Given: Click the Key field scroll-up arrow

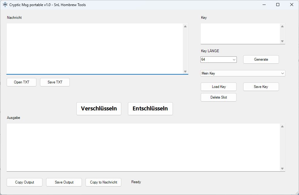Looking at the screenshot, I should (x=282, y=26).
